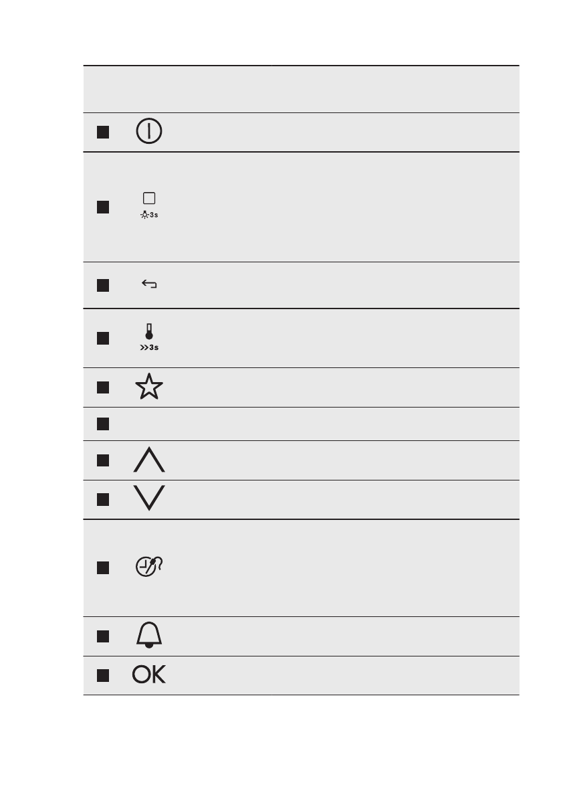Click black square next to back arrow

coord(102,285)
